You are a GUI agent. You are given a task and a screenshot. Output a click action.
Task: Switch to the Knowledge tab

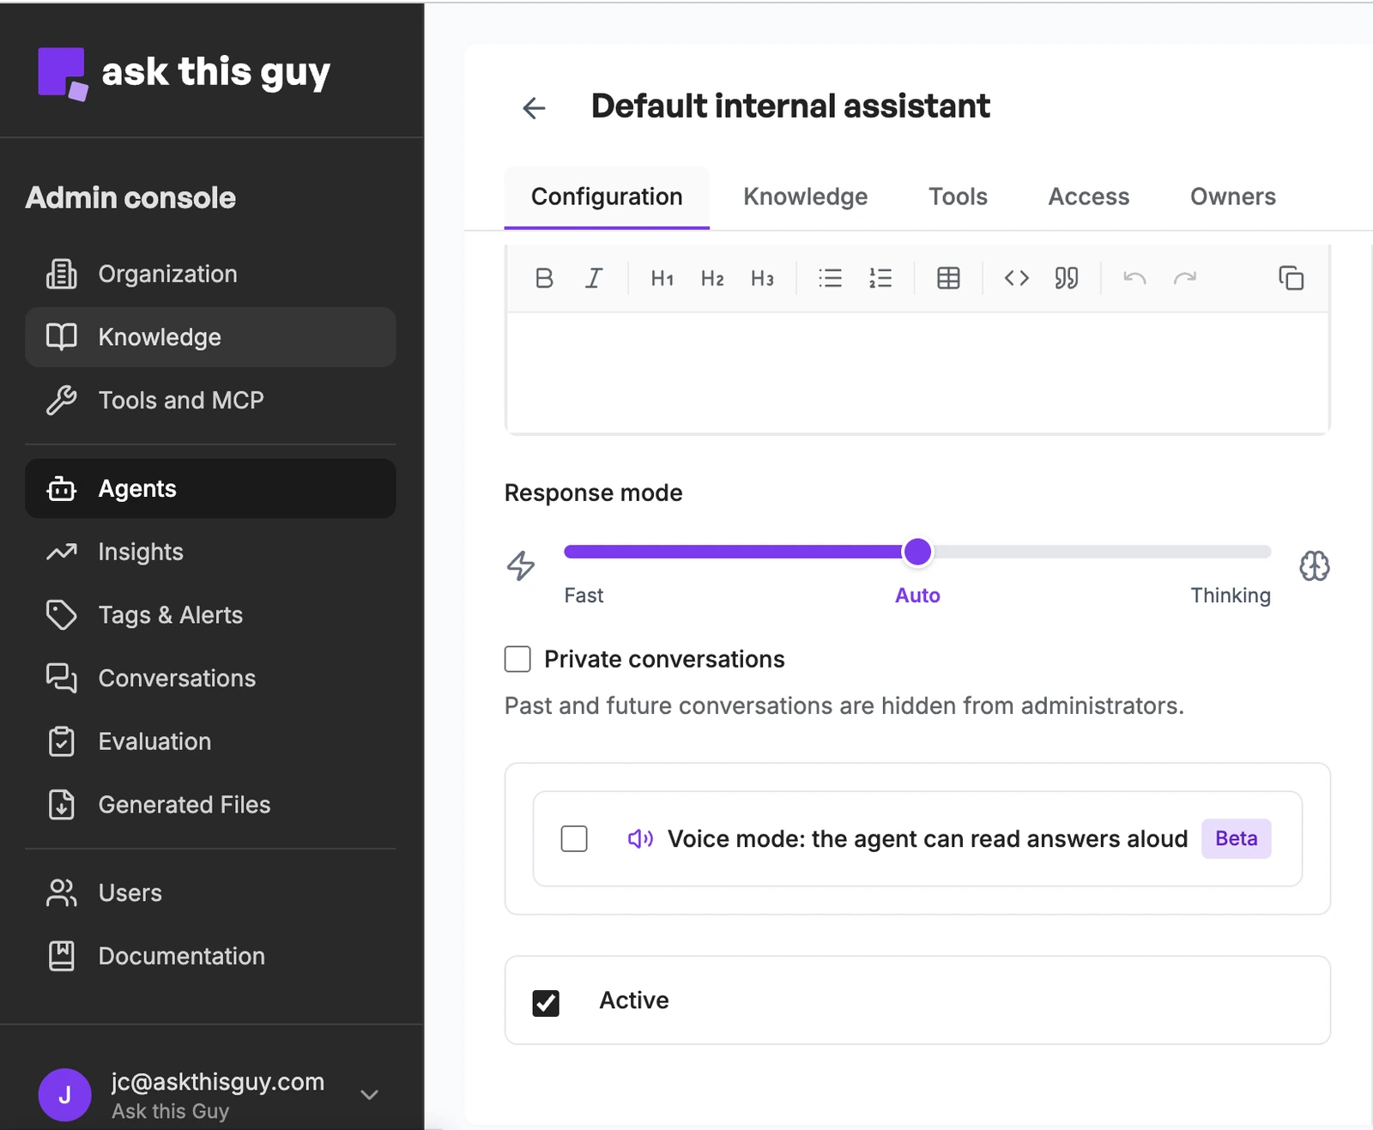(805, 196)
